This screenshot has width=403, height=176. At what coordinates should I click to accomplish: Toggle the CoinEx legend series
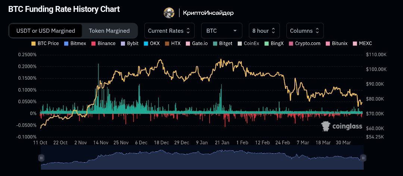point(248,43)
